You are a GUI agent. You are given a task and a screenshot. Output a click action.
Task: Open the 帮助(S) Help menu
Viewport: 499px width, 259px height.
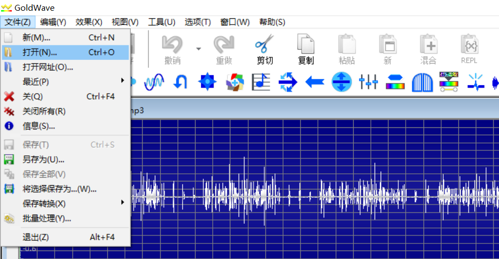coord(272,22)
